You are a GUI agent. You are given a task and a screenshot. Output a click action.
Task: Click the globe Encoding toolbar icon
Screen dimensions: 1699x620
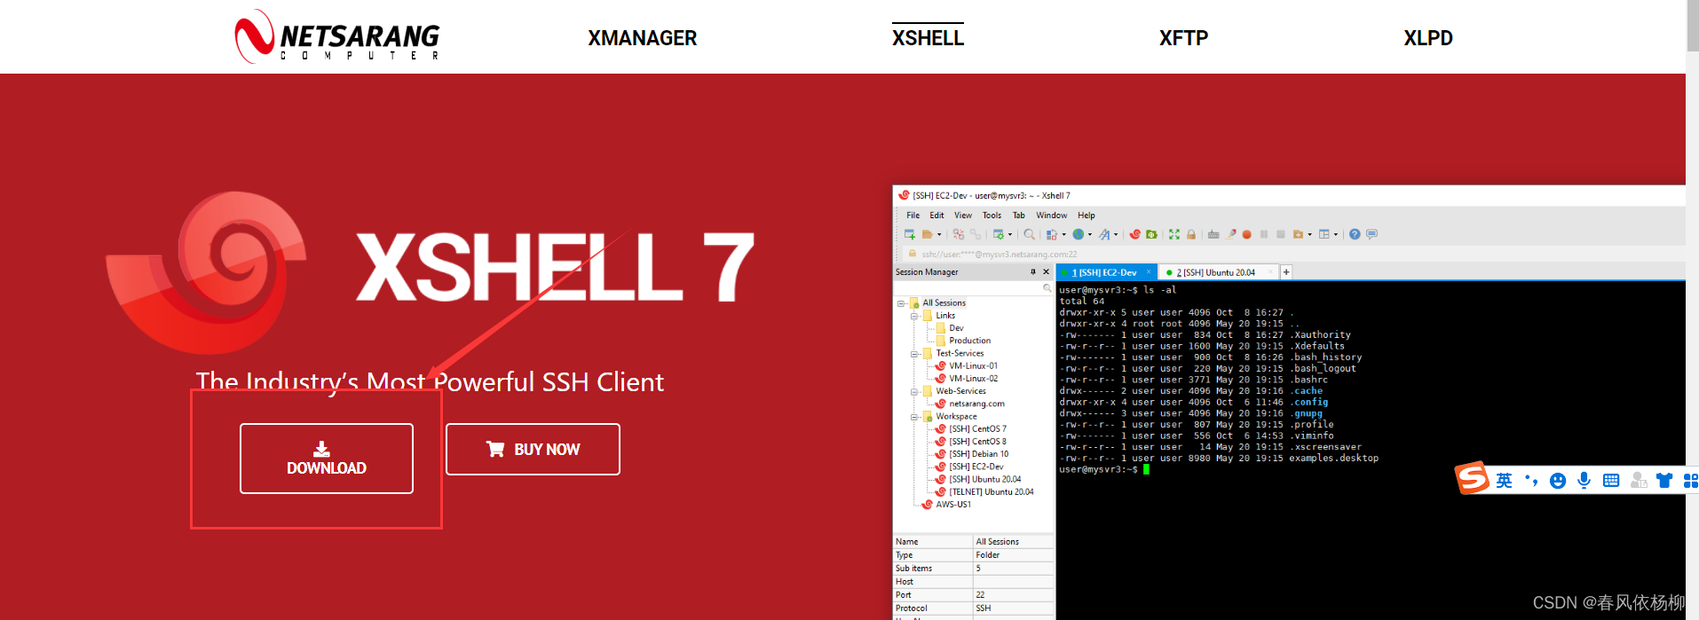(x=1079, y=234)
